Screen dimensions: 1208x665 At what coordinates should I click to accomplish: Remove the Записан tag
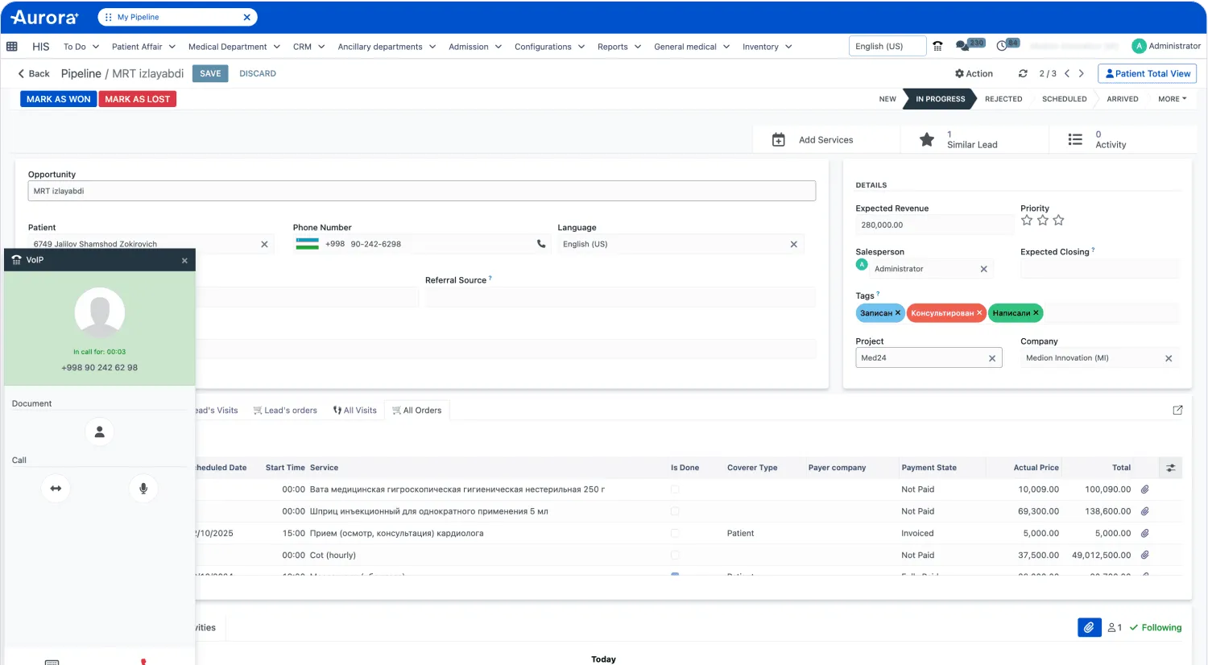(x=896, y=312)
